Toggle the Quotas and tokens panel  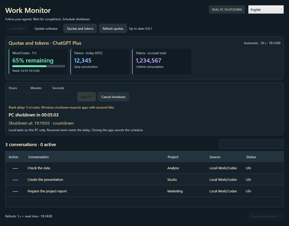pos(80,29)
